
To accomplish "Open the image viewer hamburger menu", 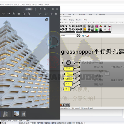I will click(x=41, y=9).
